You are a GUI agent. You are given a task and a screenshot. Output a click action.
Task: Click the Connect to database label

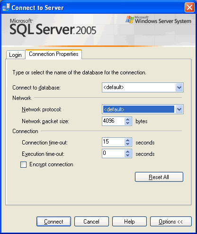click(36, 88)
